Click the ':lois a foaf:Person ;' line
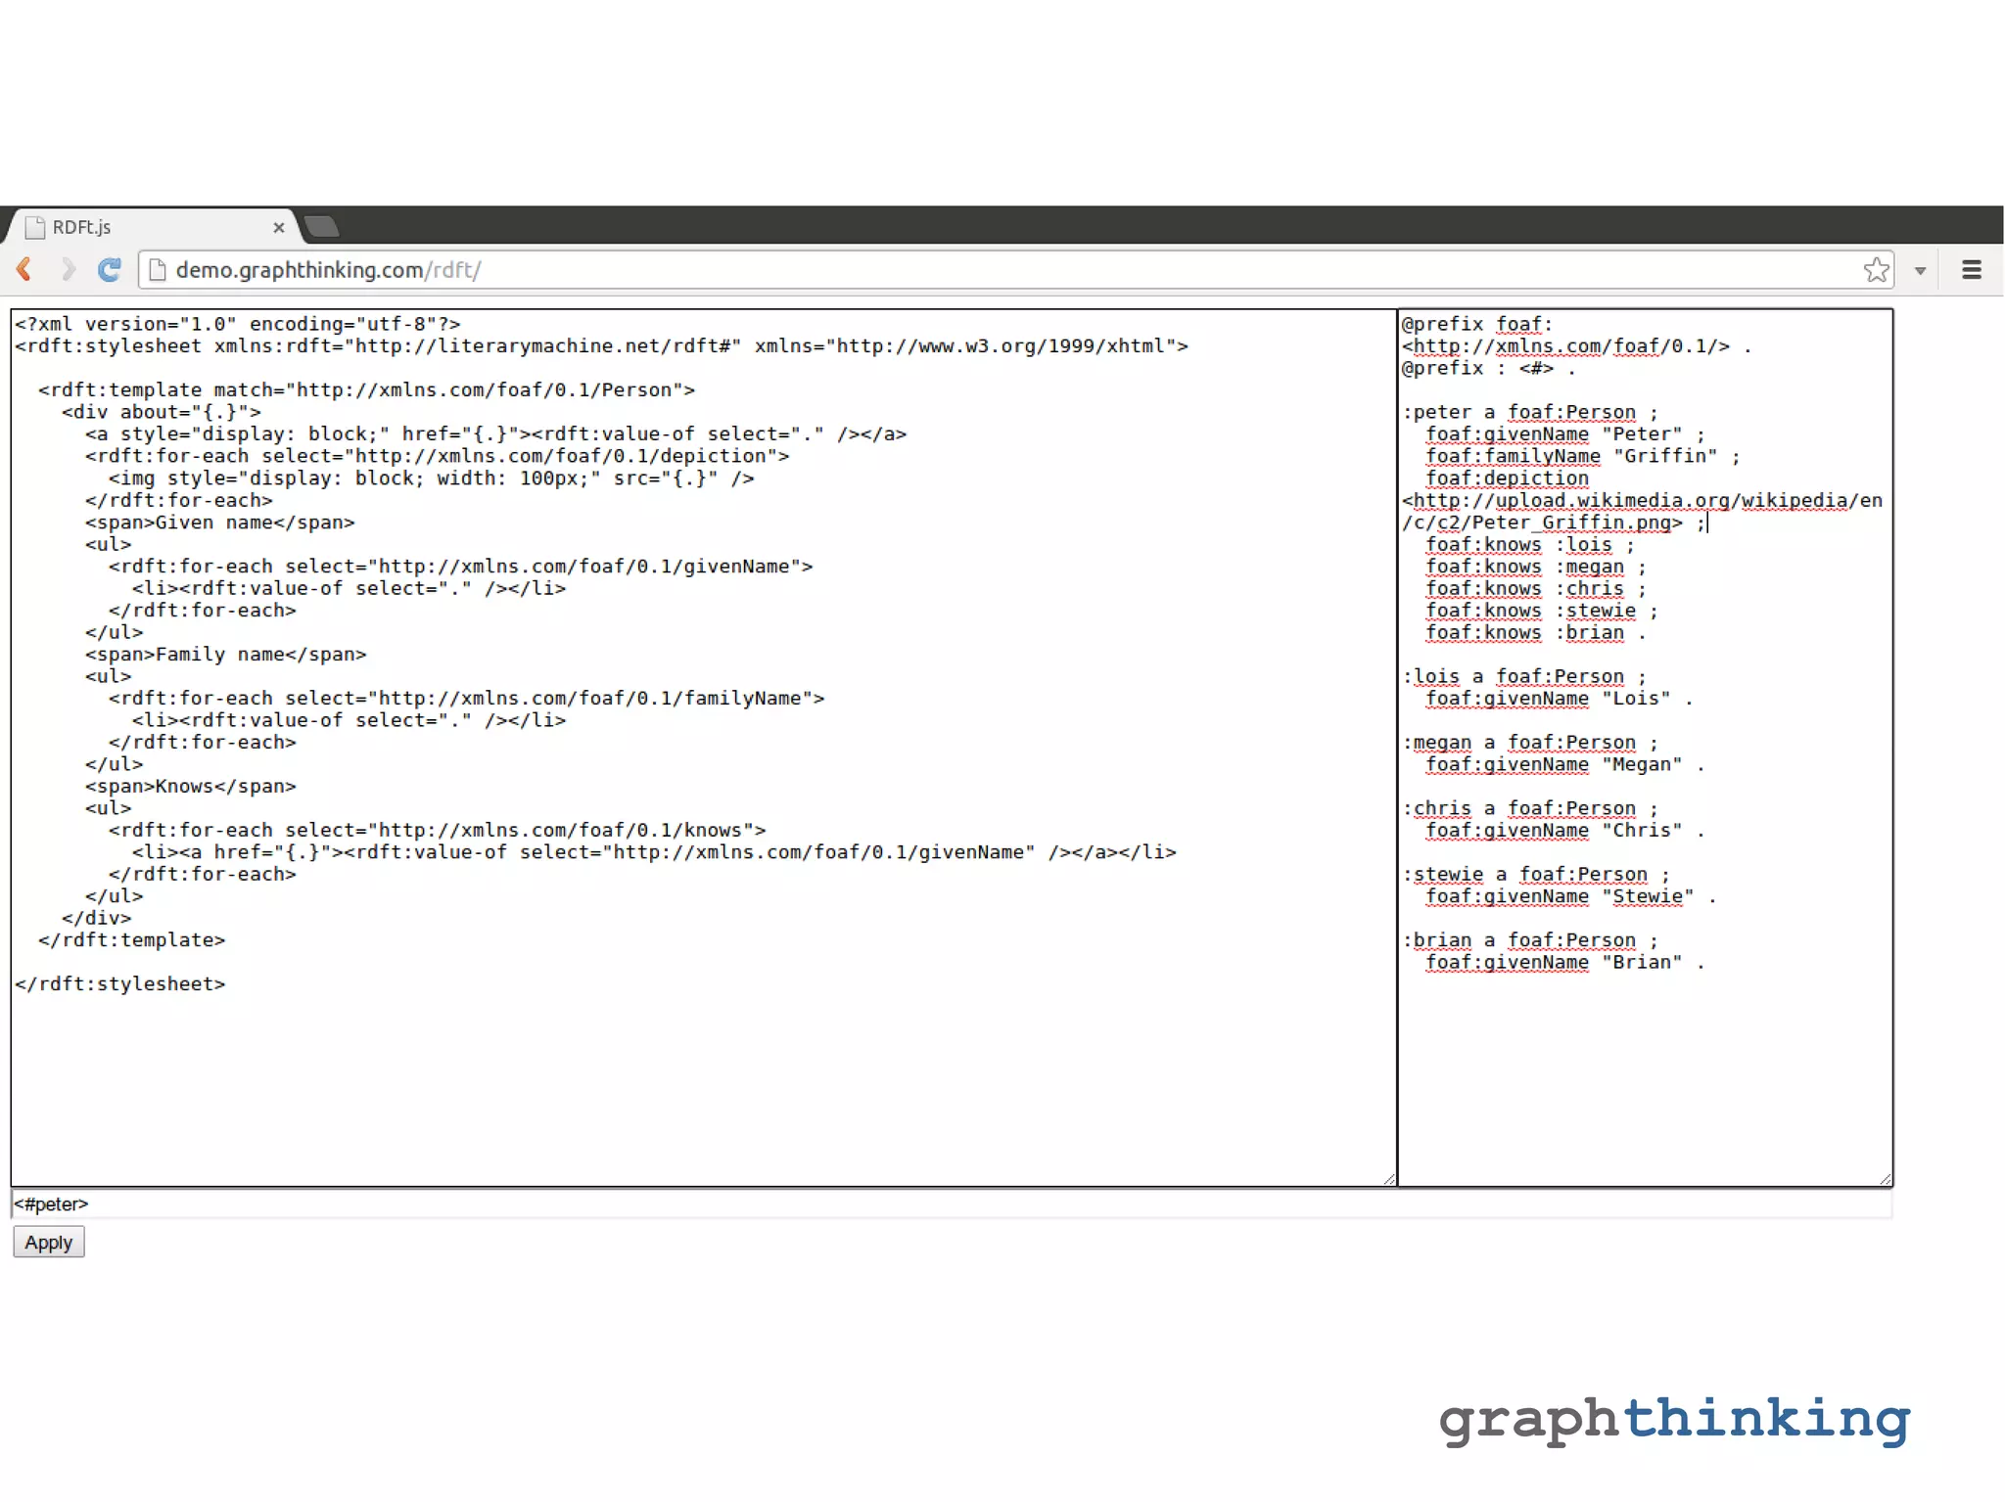Image resolution: width=2005 pixels, height=1502 pixels. coord(1524,676)
